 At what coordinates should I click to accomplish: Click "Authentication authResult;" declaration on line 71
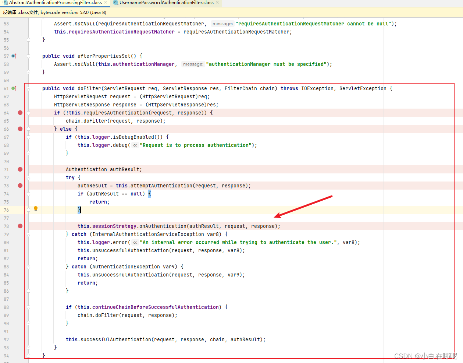pos(104,169)
